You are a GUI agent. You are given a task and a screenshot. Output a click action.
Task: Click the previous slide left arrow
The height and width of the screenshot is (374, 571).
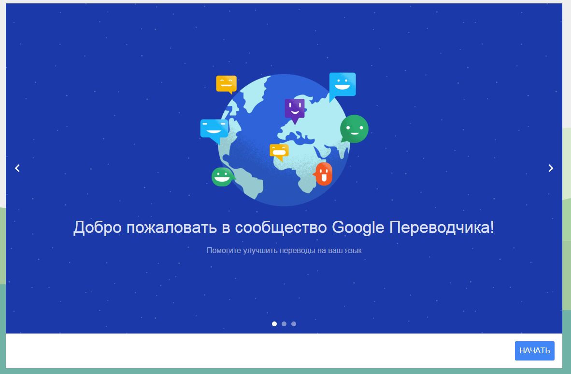pos(17,168)
